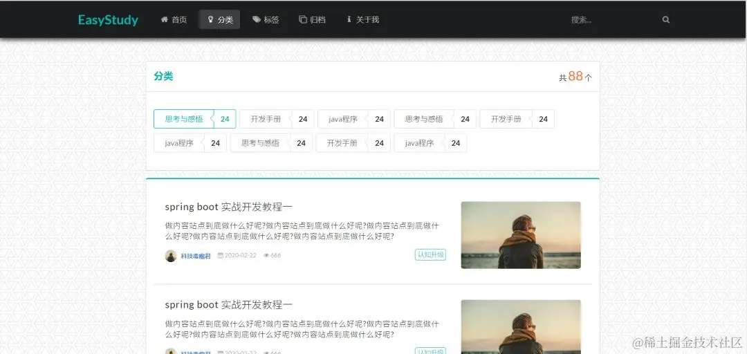
Task: Click the 分类 panel heading
Action: tap(163, 76)
